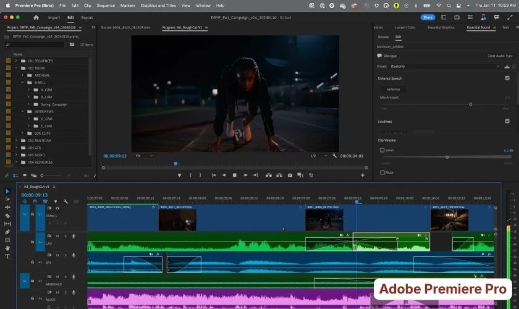The image size is (519, 309).
Task: Export frame with camera icon
Action: click(290, 175)
